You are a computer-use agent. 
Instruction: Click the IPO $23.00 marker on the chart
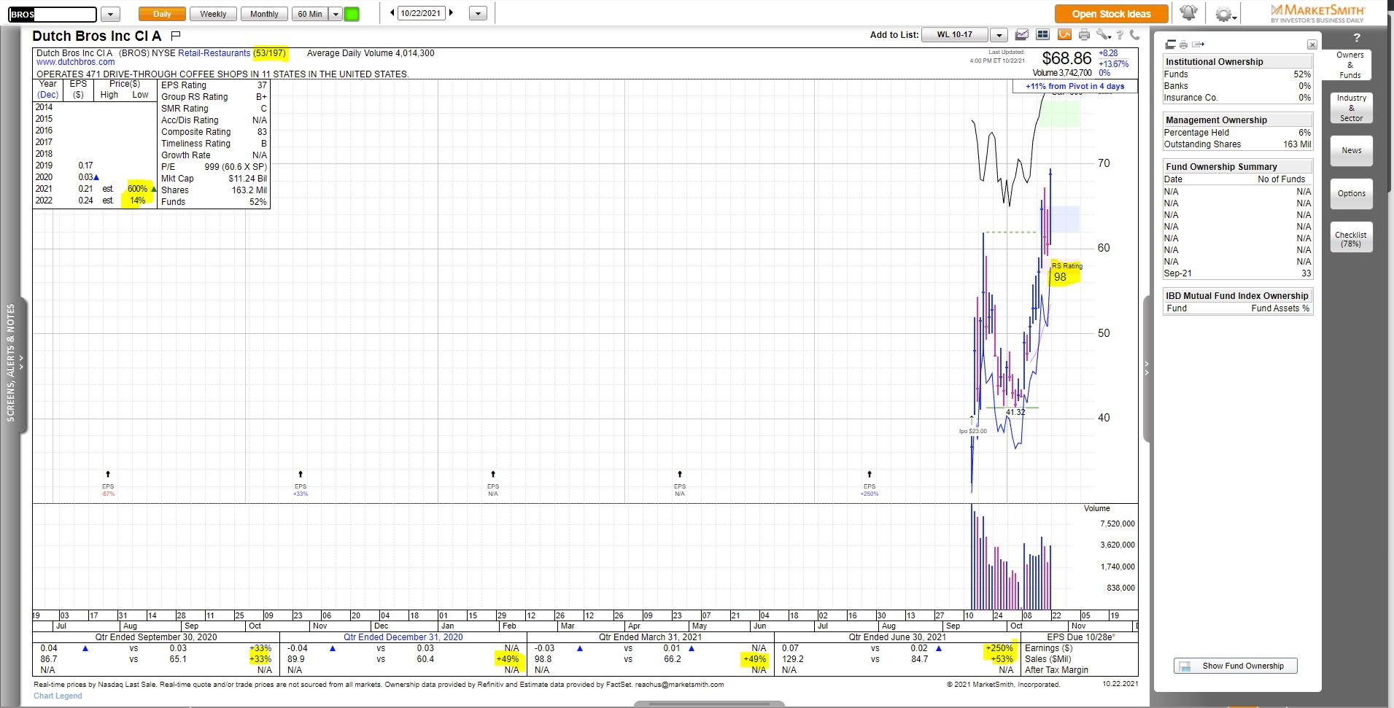tap(972, 431)
